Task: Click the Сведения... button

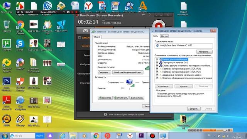Action: point(104,73)
